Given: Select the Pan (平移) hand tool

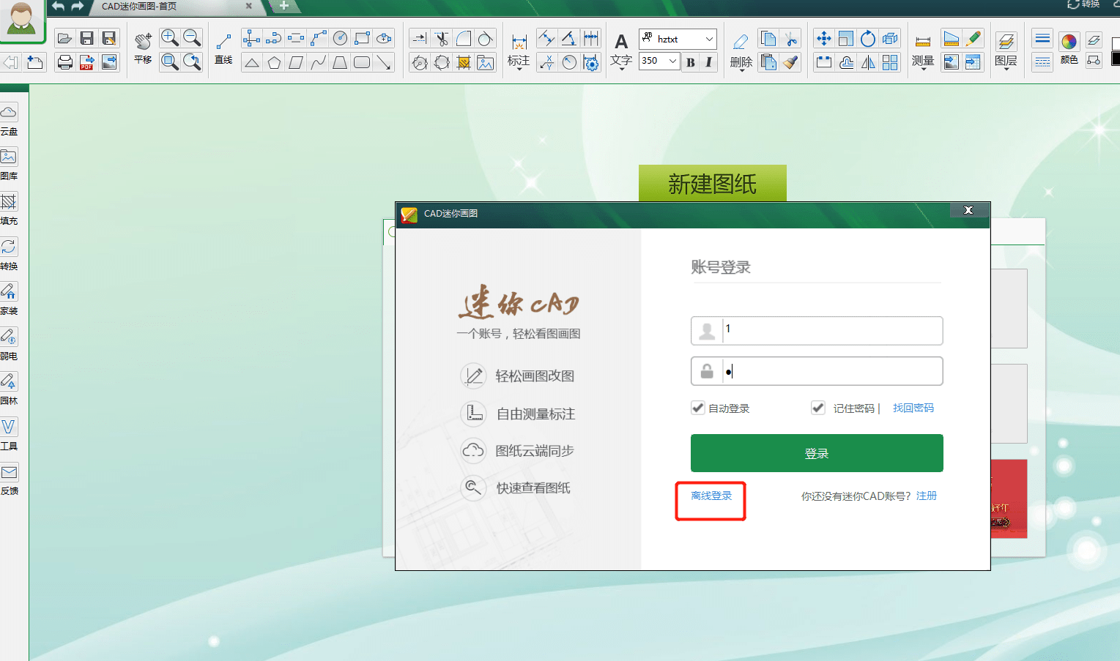Looking at the screenshot, I should [x=143, y=48].
